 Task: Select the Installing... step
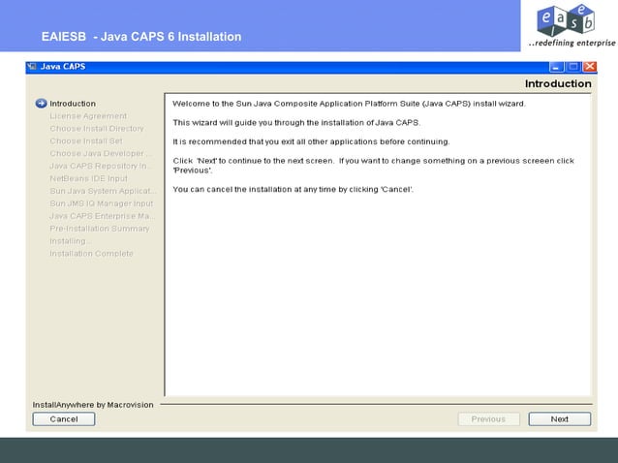pyautogui.click(x=70, y=241)
